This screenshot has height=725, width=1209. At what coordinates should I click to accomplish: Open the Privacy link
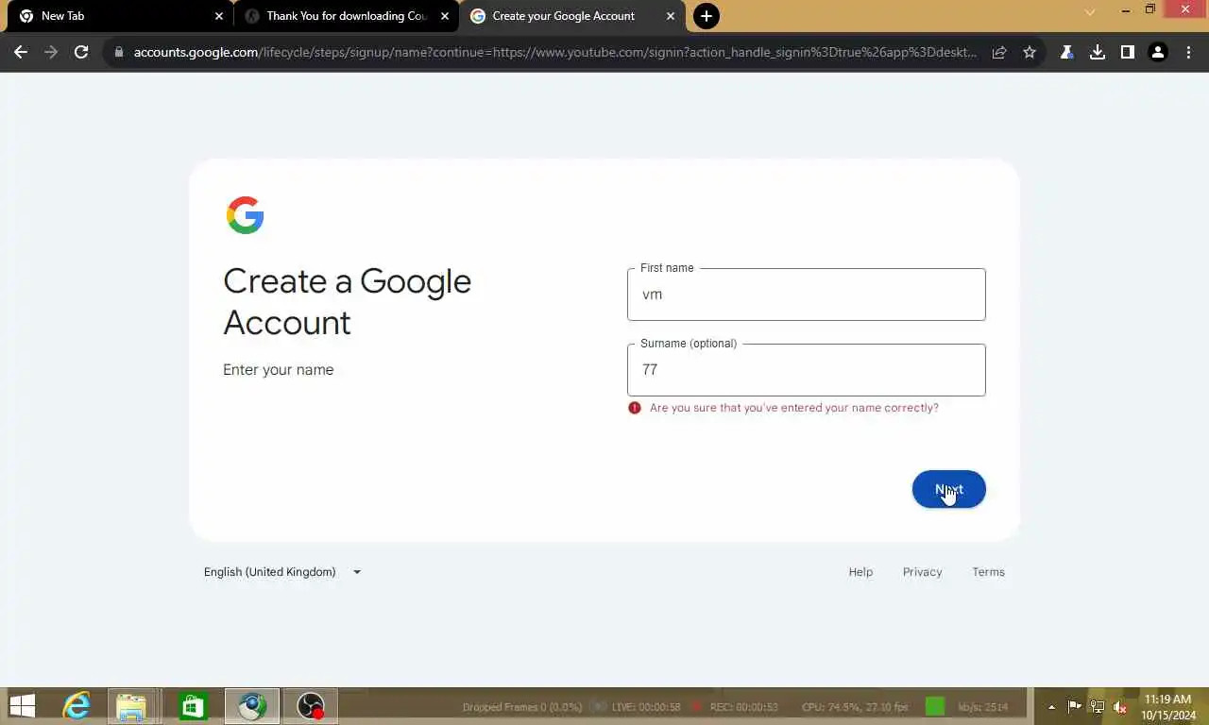pyautogui.click(x=922, y=572)
